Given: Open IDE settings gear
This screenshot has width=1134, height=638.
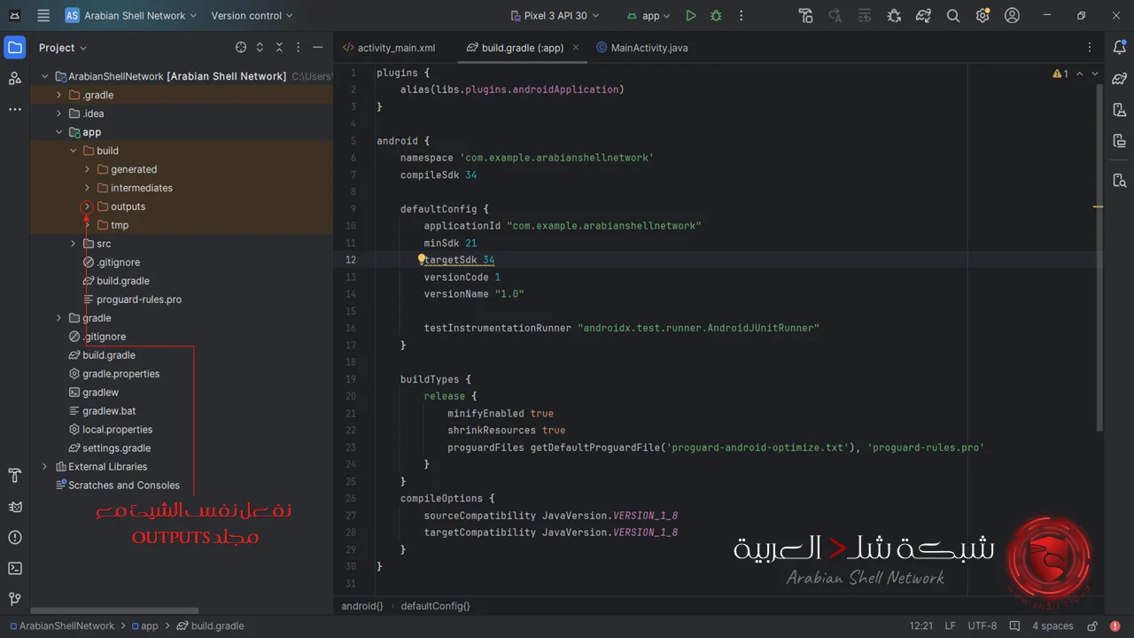Looking at the screenshot, I should pos(983,16).
